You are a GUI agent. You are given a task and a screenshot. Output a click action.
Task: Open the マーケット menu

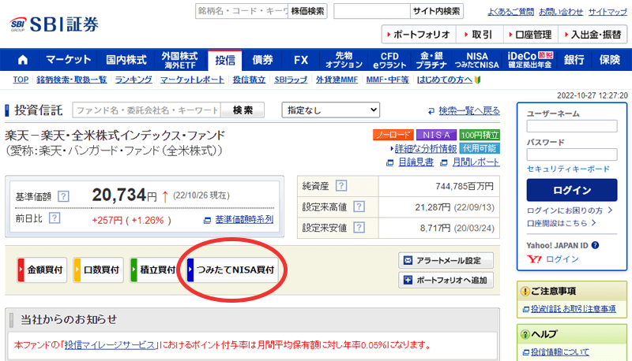(x=68, y=60)
